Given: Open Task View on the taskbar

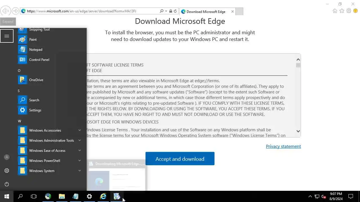Looking at the screenshot, I should 34,196.
